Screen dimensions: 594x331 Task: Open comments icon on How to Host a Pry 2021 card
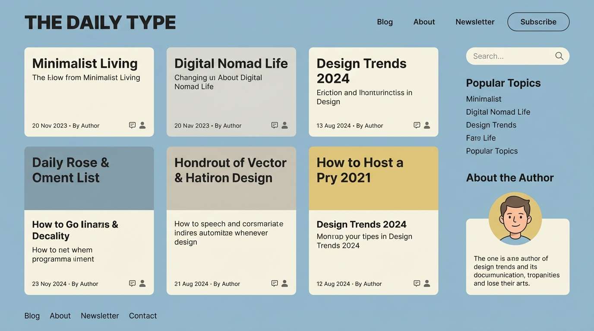point(417,283)
